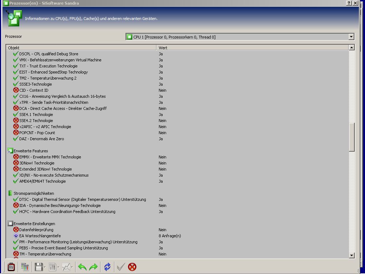This screenshot has height=274, width=365.
Task: Click red cross icon beside IDA row
Action: point(16,205)
